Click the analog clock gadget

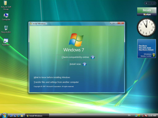click(146, 27)
